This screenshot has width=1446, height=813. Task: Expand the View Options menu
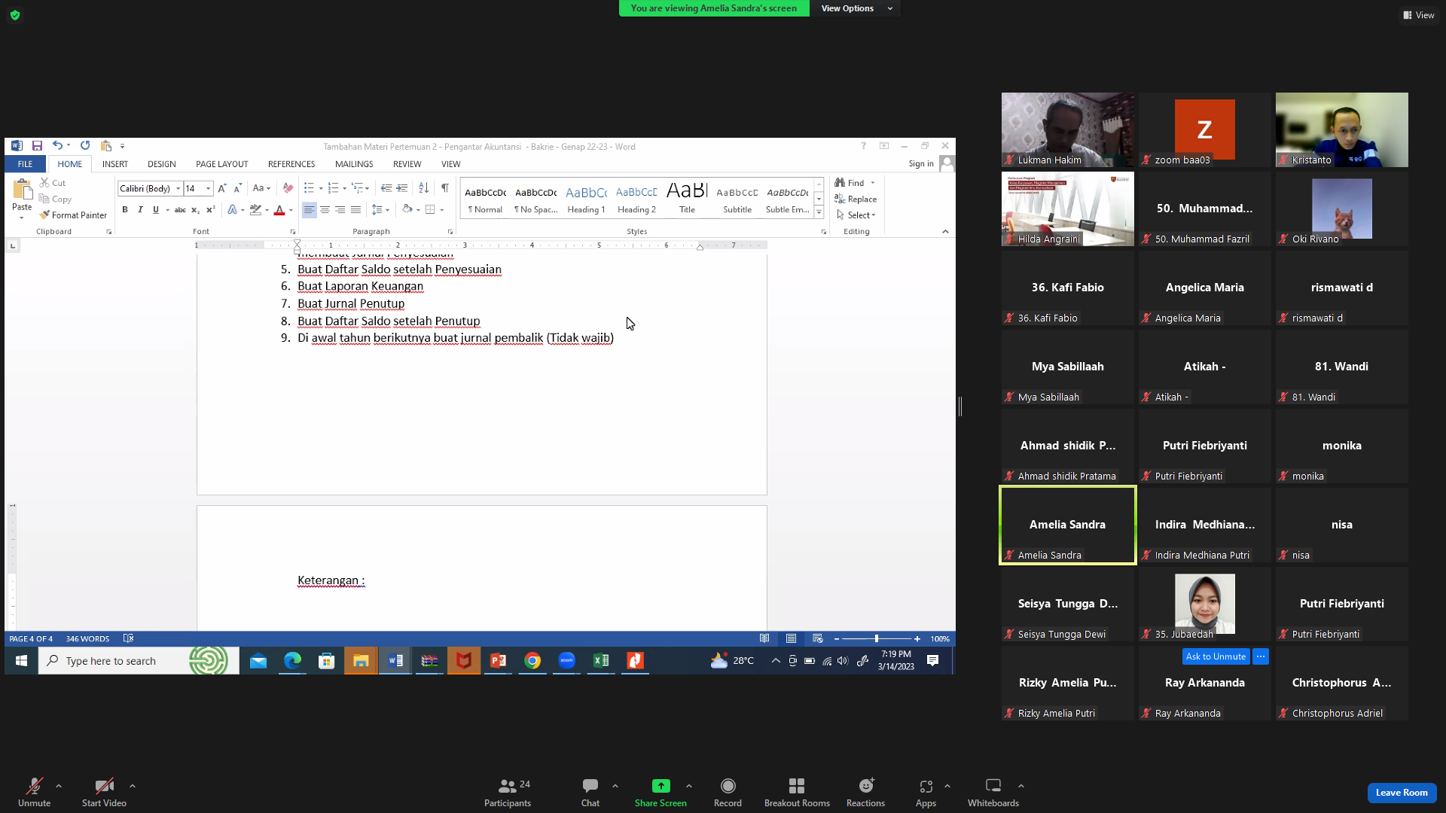click(x=856, y=8)
